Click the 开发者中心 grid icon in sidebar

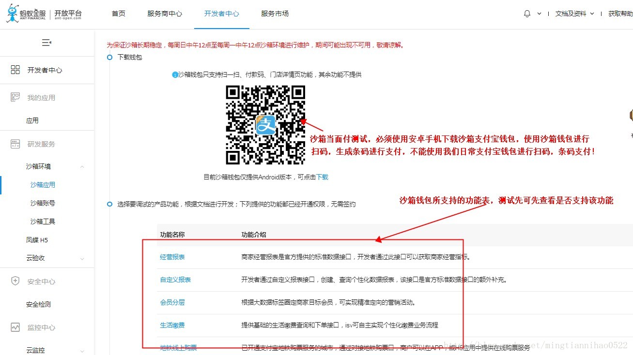(x=15, y=70)
